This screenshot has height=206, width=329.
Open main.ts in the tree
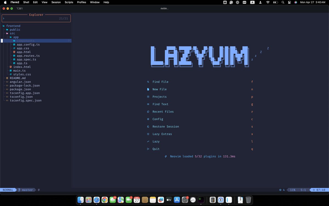click(x=19, y=71)
